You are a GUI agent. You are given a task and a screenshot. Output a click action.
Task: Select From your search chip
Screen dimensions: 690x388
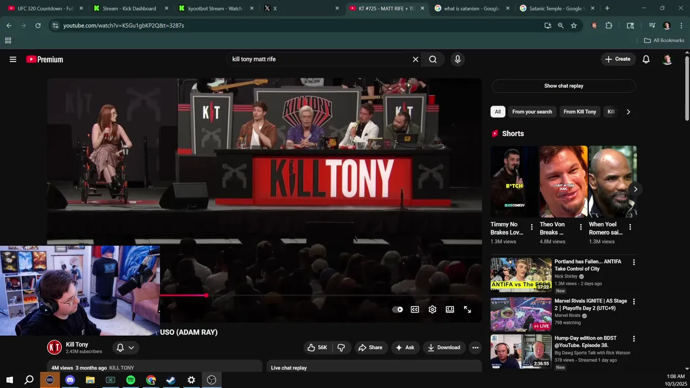(x=532, y=112)
